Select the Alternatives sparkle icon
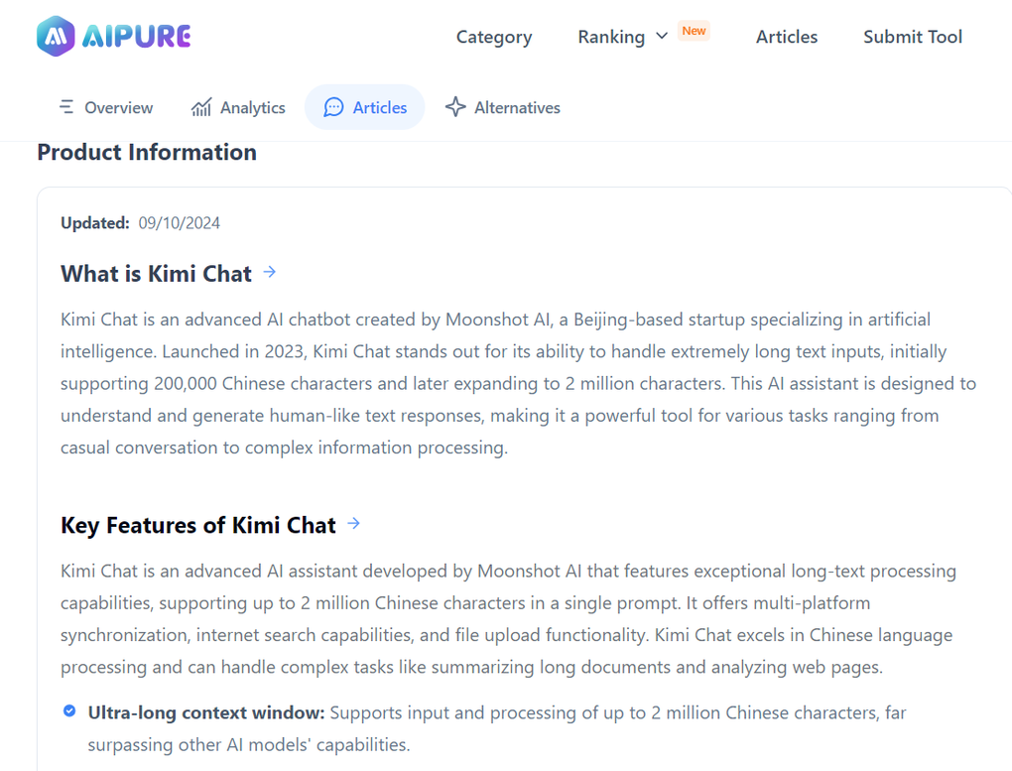The image size is (1012, 771). (454, 106)
